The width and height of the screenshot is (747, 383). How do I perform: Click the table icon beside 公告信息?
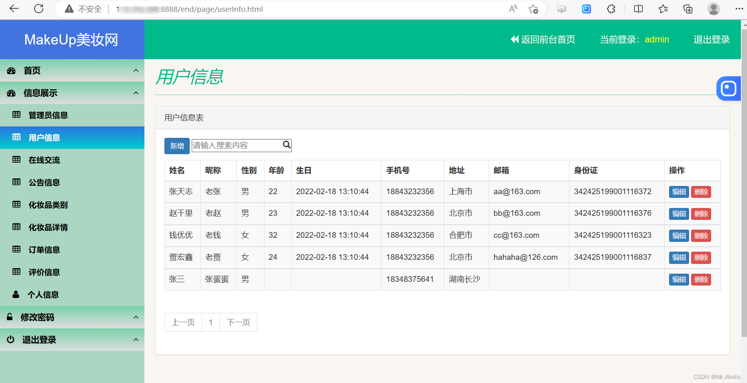point(16,182)
